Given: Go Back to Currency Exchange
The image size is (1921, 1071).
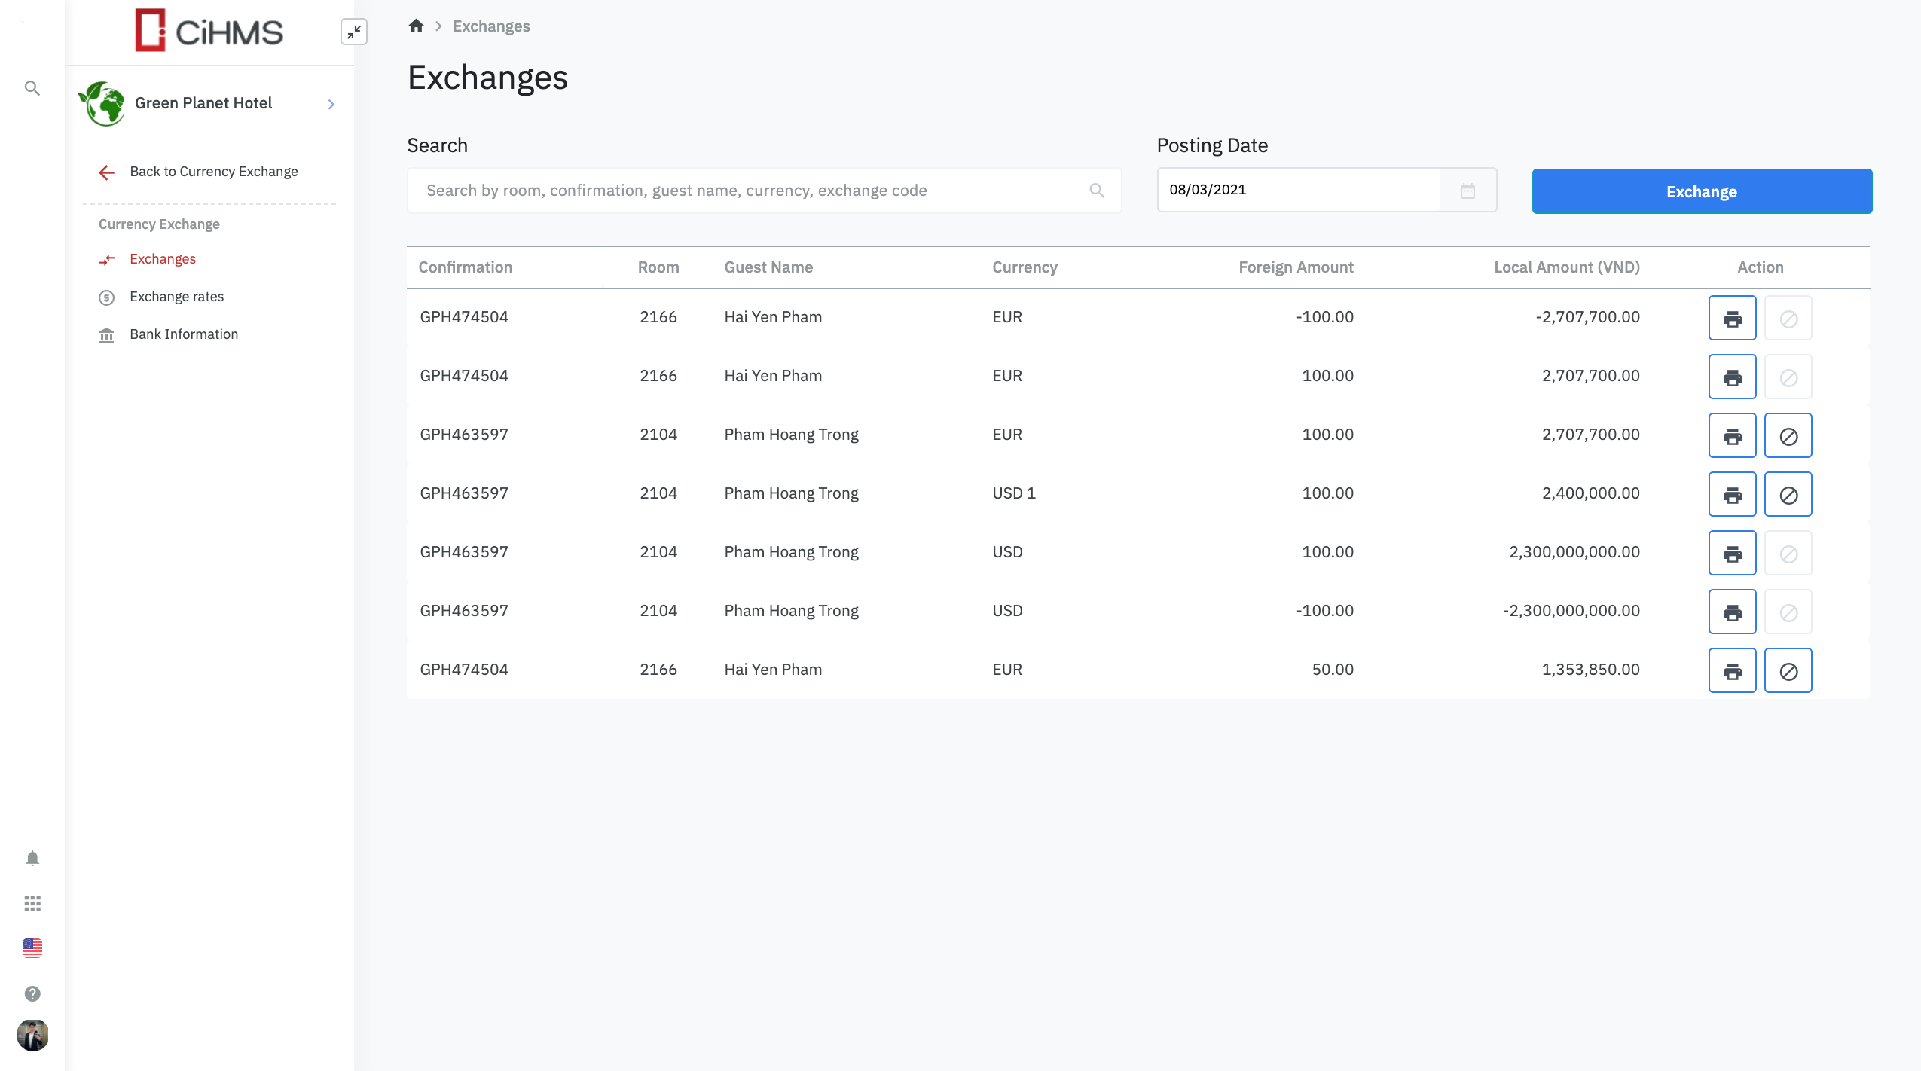Looking at the screenshot, I should [x=213, y=171].
